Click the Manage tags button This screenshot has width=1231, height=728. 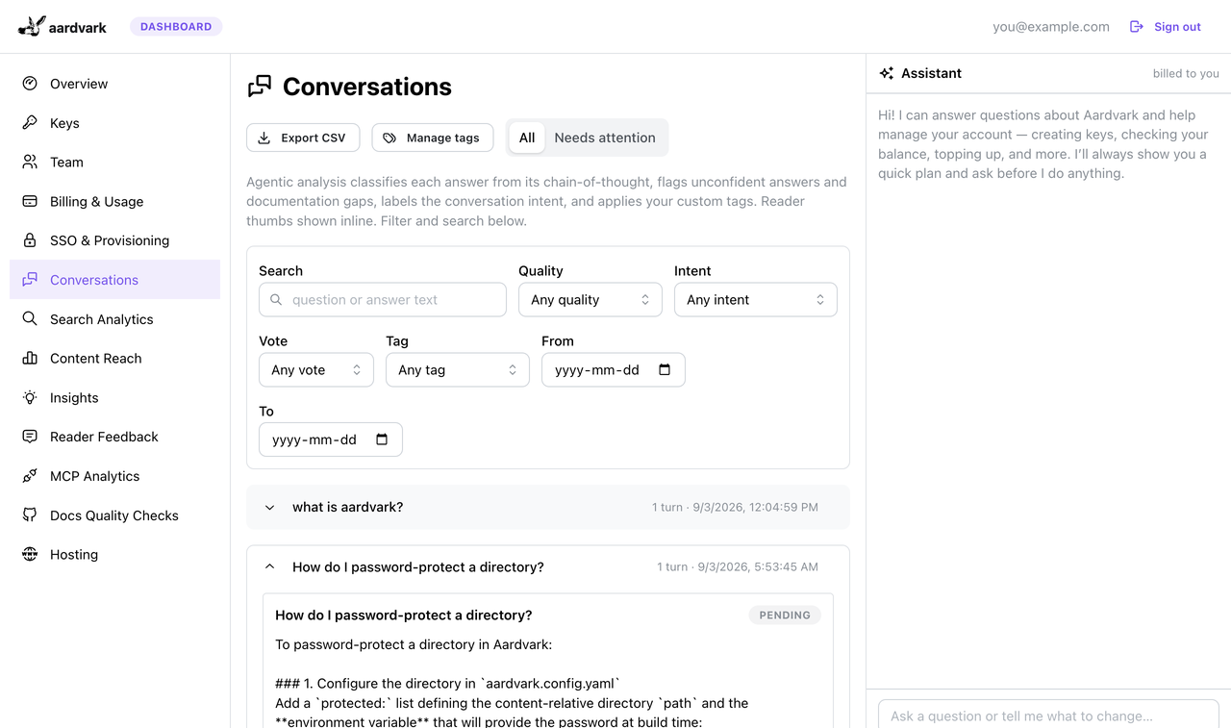click(x=433, y=138)
